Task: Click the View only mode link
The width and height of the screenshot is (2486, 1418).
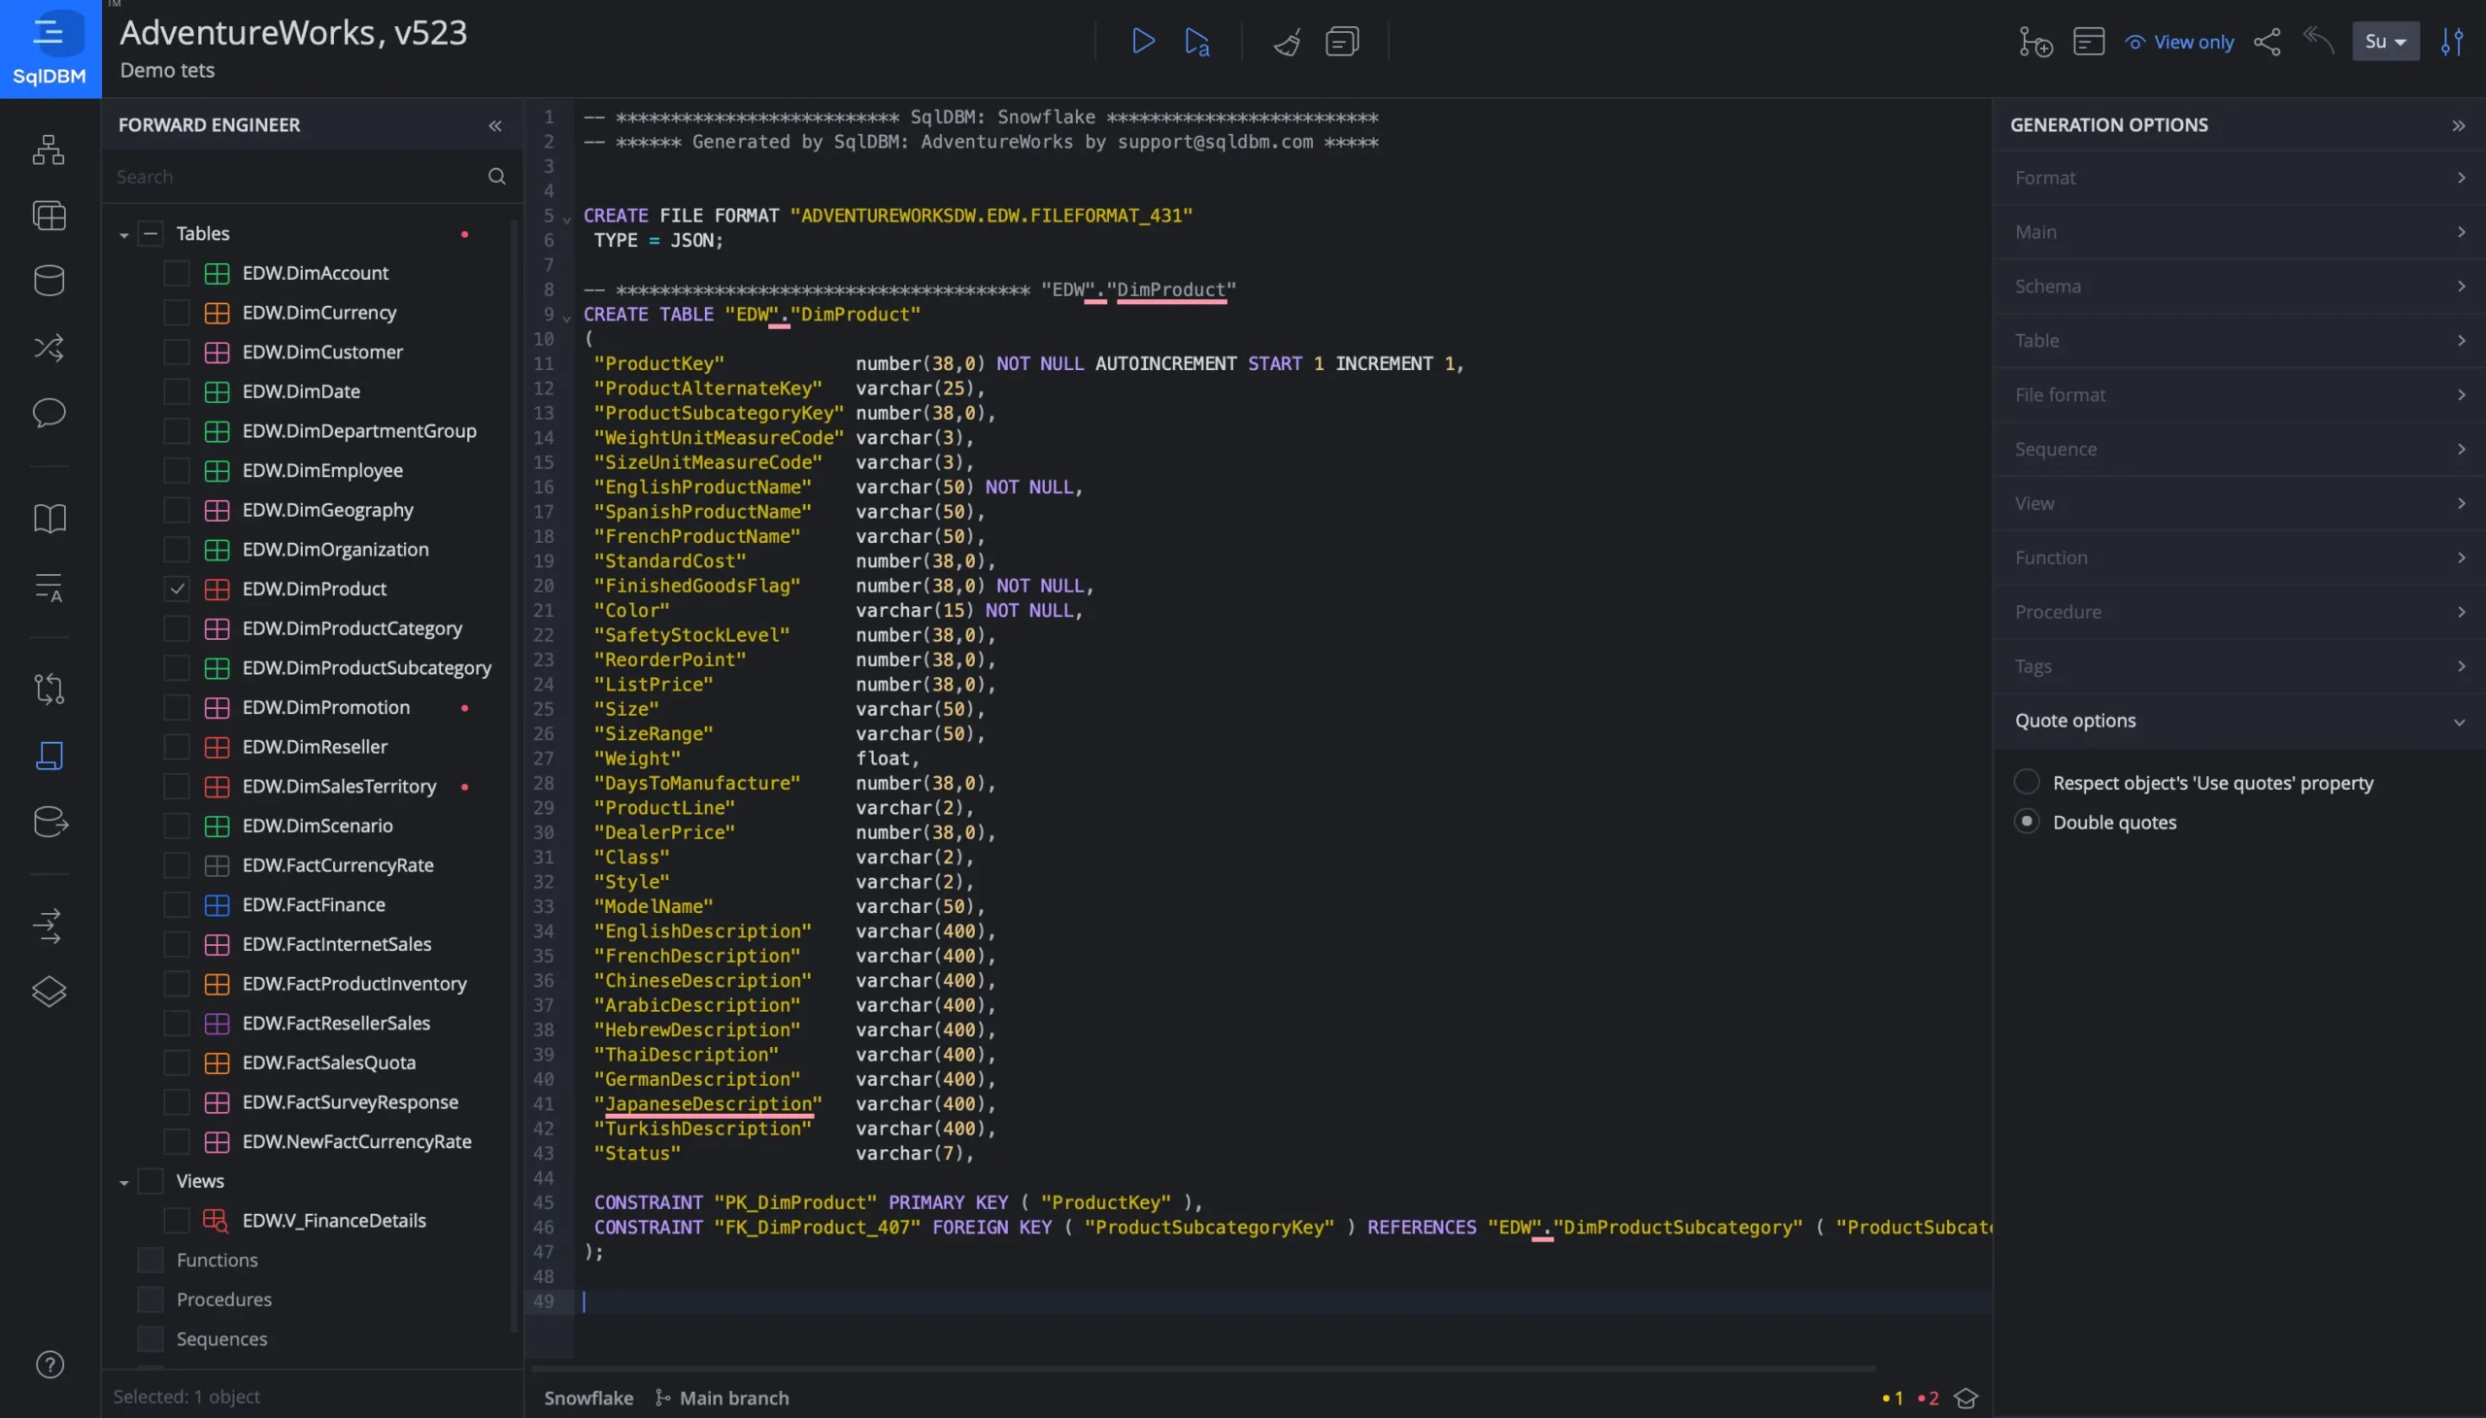Action: pos(2179,42)
